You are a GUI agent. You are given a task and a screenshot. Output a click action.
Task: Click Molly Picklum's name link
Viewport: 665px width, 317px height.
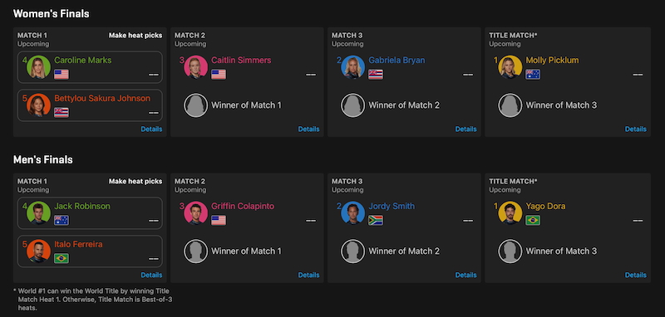[552, 60]
